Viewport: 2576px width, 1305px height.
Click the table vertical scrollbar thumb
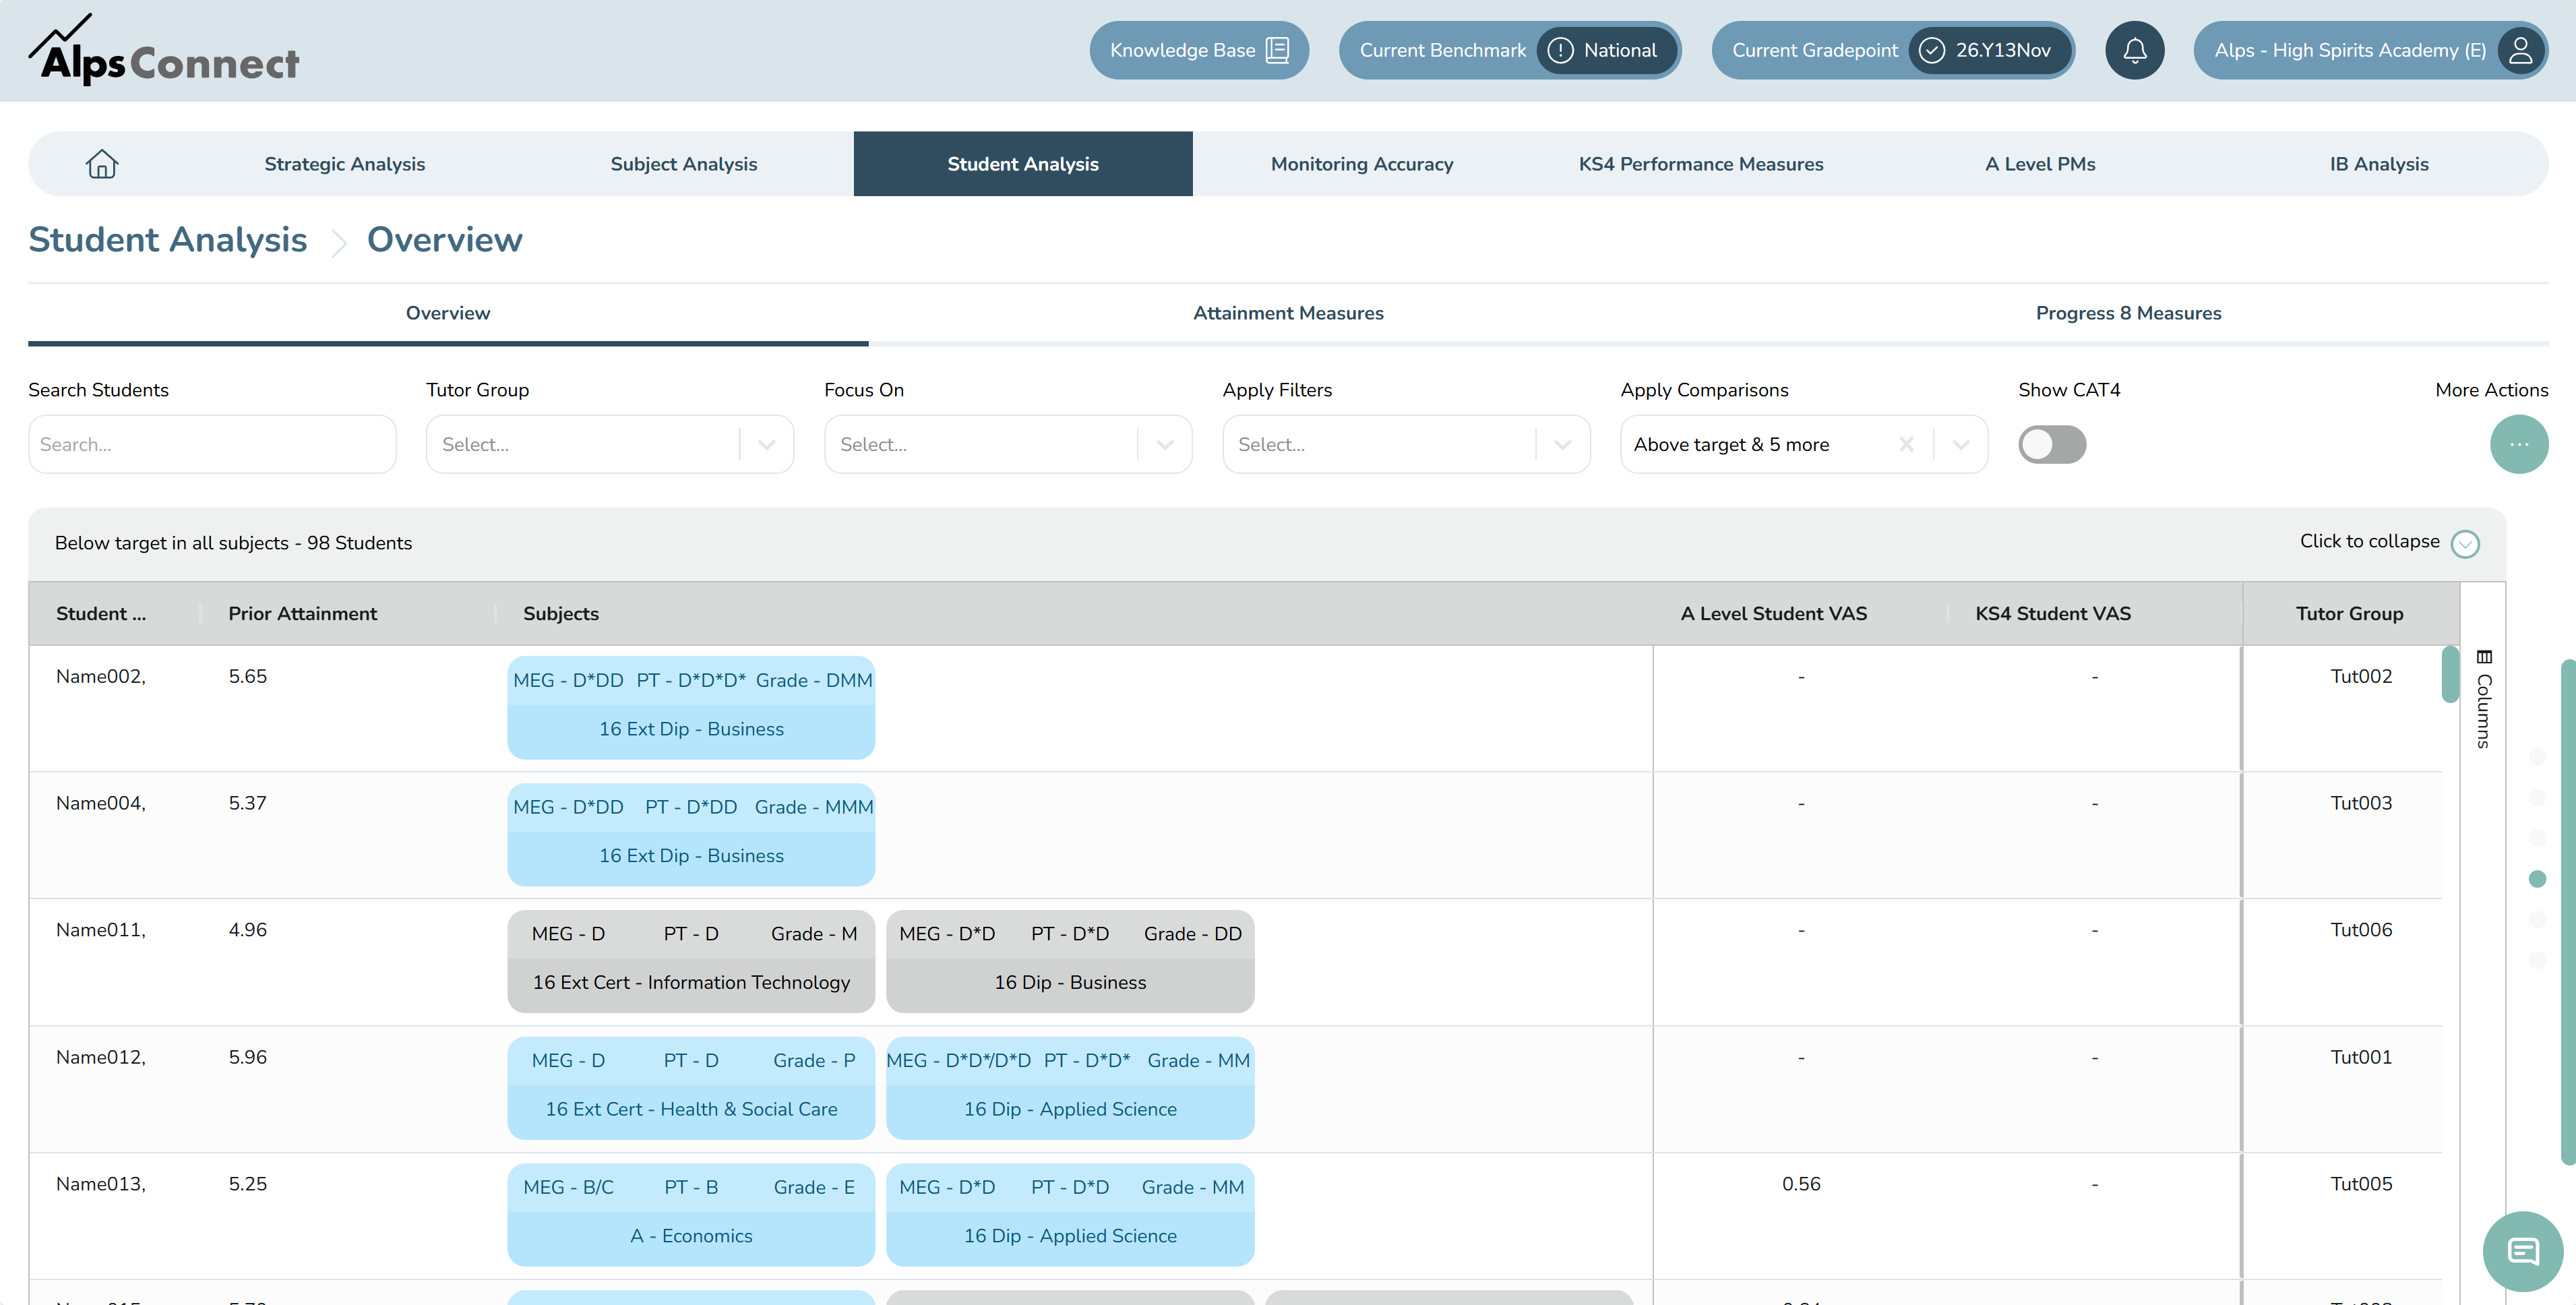[2449, 675]
